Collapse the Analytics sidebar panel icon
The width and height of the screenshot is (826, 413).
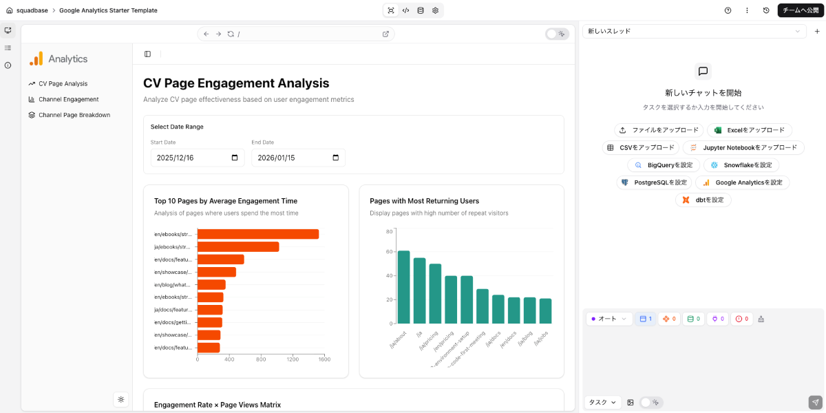click(147, 54)
